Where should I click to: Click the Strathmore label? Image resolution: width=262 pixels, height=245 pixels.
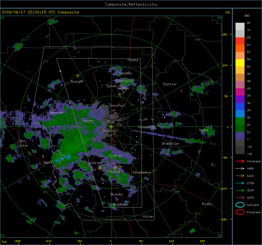click(141, 172)
